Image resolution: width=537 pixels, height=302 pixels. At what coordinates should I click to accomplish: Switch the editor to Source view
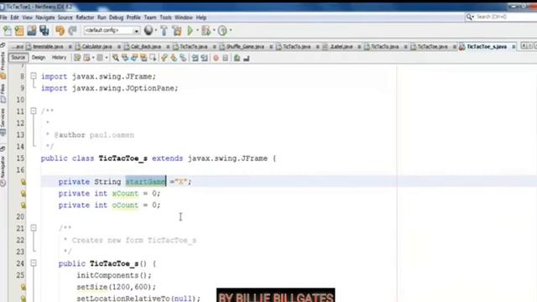tap(18, 58)
